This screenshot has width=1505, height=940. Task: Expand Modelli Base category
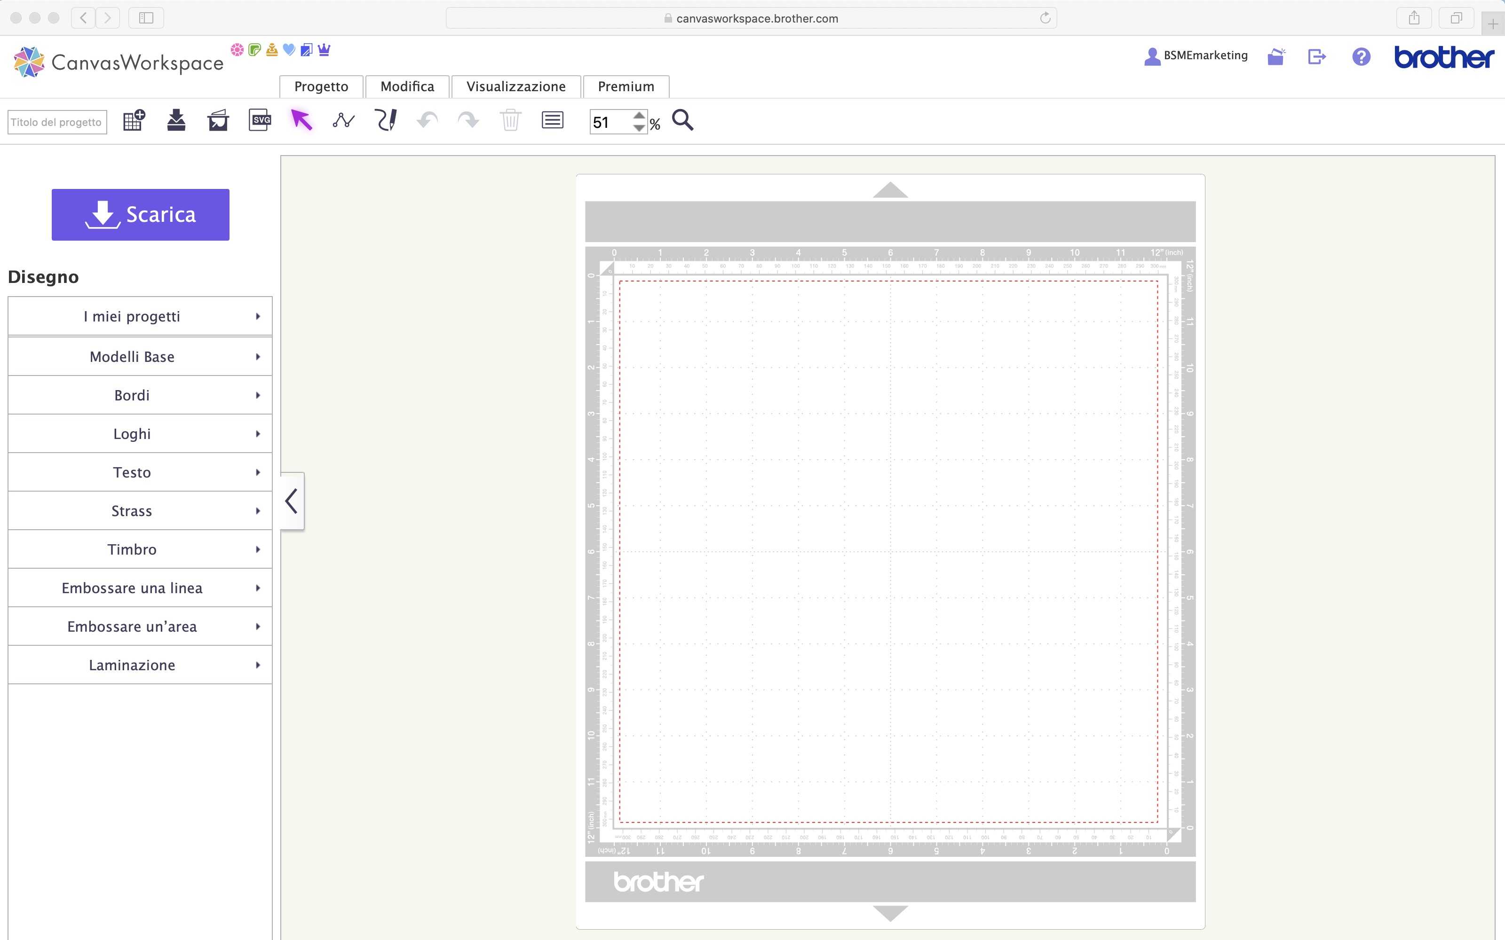point(140,357)
